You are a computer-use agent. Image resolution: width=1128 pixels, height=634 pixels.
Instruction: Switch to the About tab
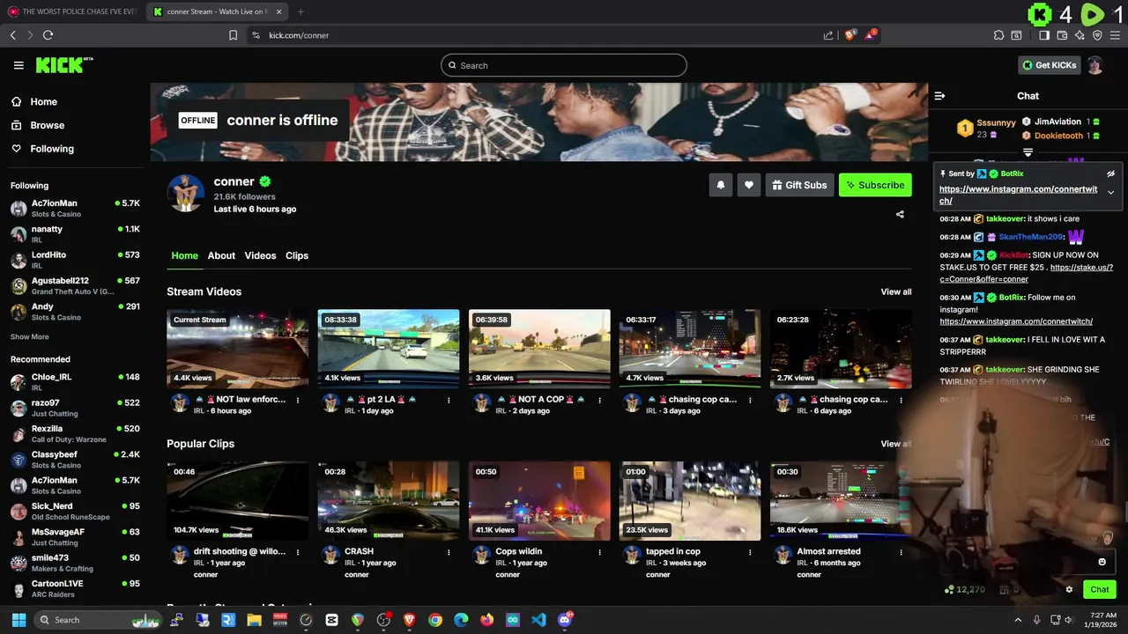[221, 255]
